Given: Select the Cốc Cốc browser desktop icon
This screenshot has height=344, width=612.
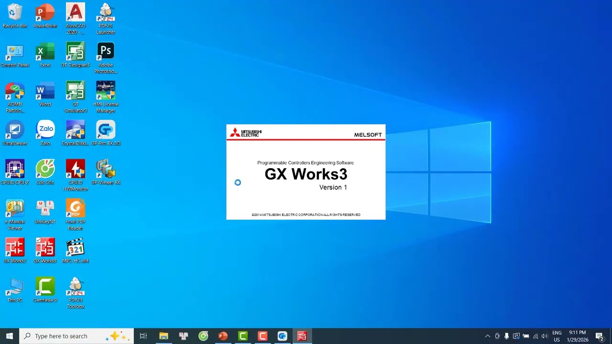Looking at the screenshot, I should point(45,172).
